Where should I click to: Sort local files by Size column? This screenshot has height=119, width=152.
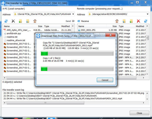click(37, 26)
